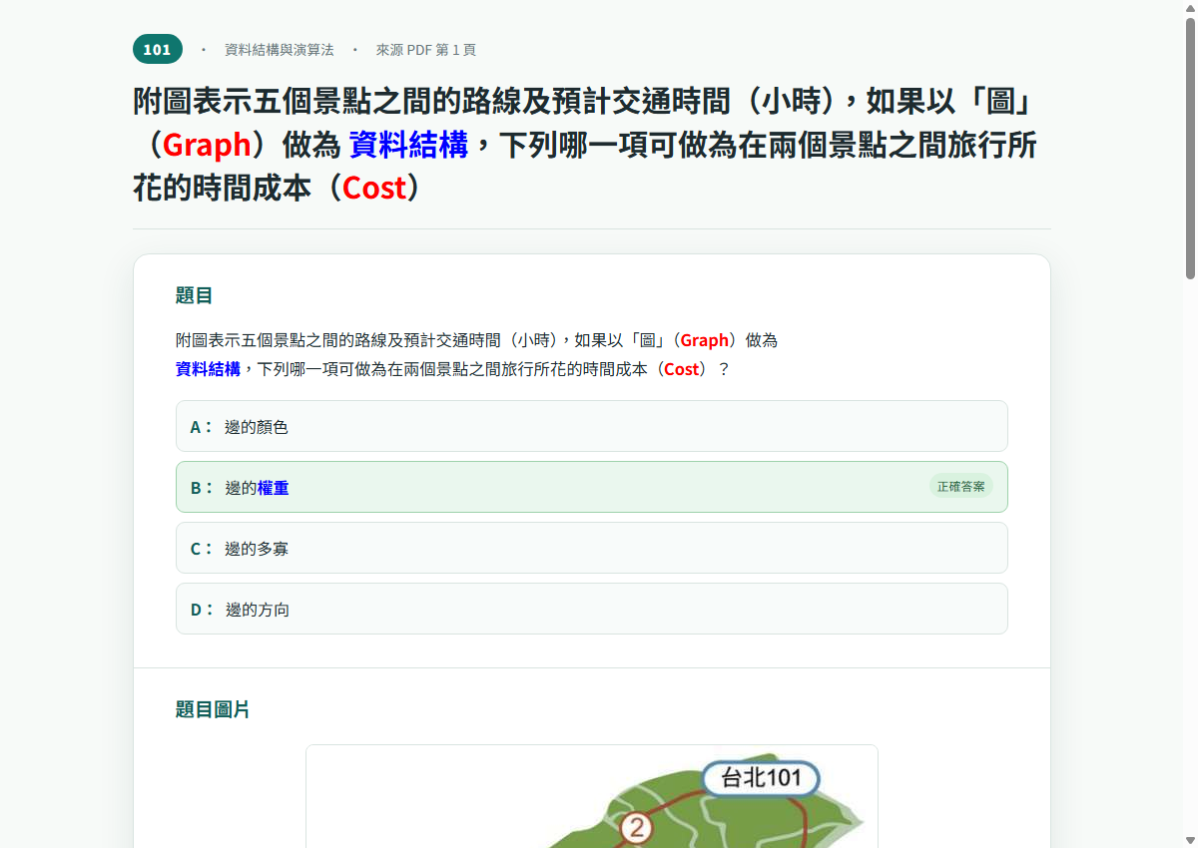Click the 來源 PDF 第 1 頁 source text

(x=426, y=50)
